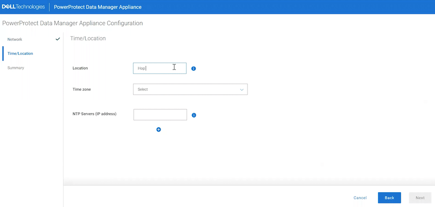Image resolution: width=435 pixels, height=207 pixels.
Task: Click the Back button
Action: [389, 198]
